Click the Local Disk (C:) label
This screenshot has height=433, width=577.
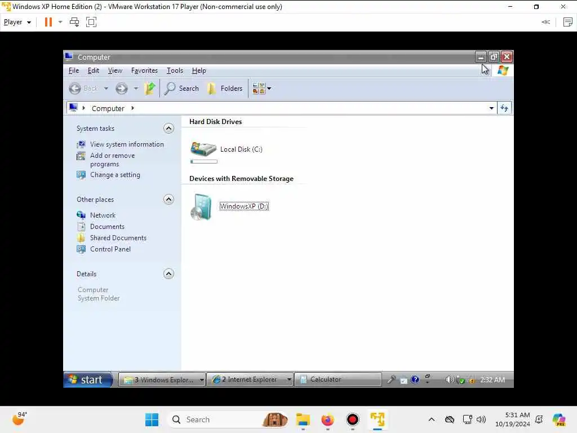[x=241, y=149]
